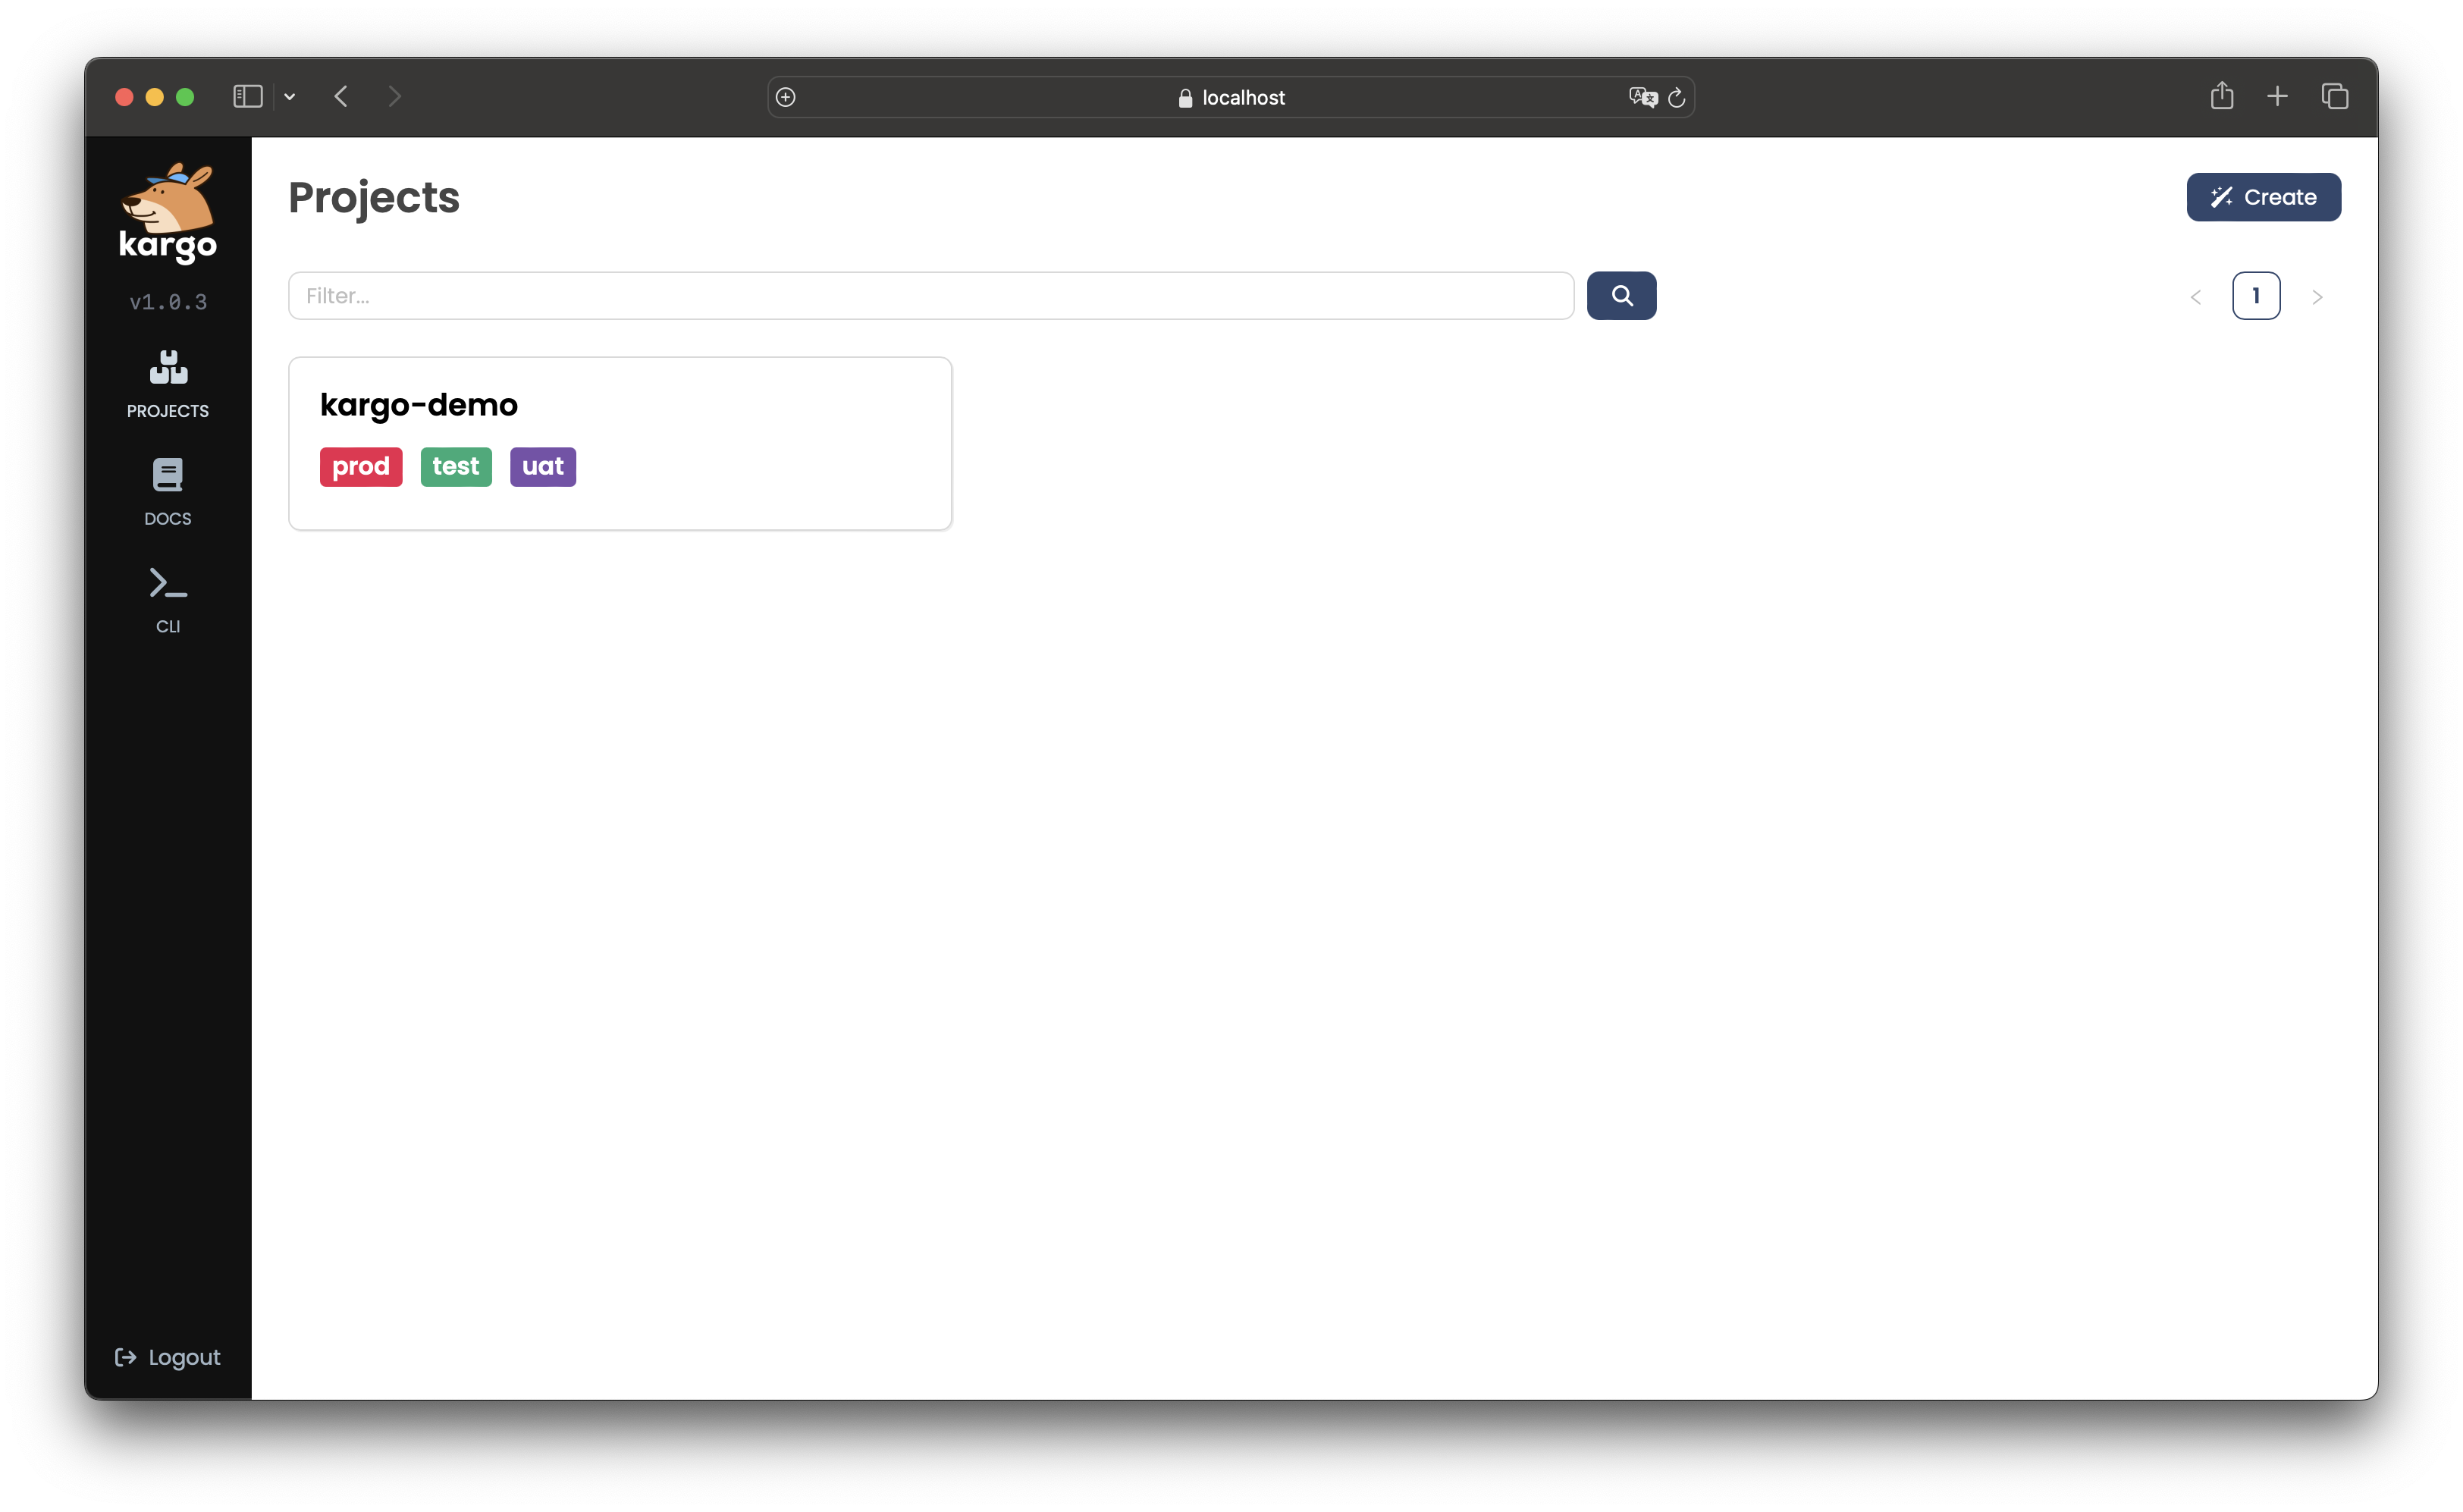
Task: Click the uat stage badge
Action: coord(542,465)
